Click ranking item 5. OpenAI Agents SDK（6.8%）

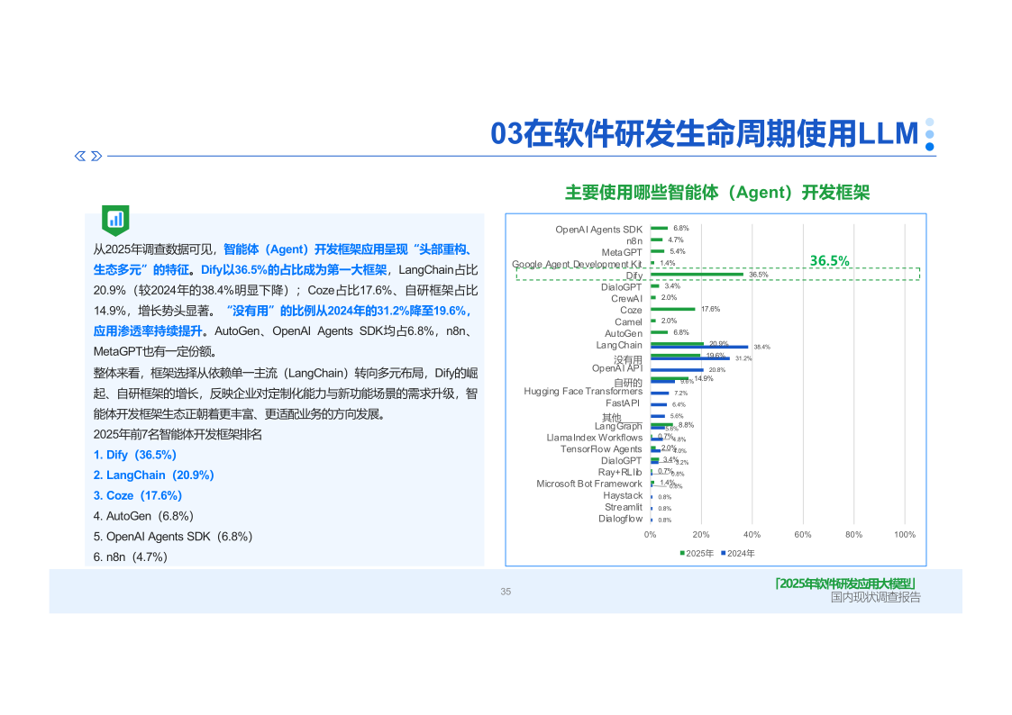(173, 537)
